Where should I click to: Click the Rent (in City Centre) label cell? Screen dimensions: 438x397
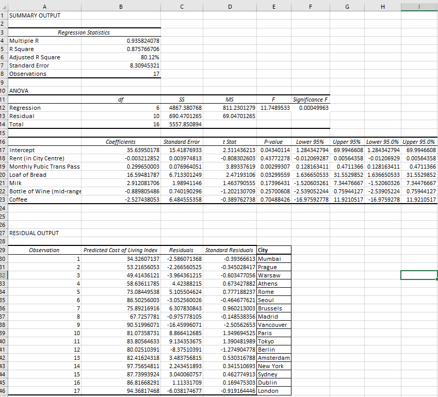[x=44, y=158]
